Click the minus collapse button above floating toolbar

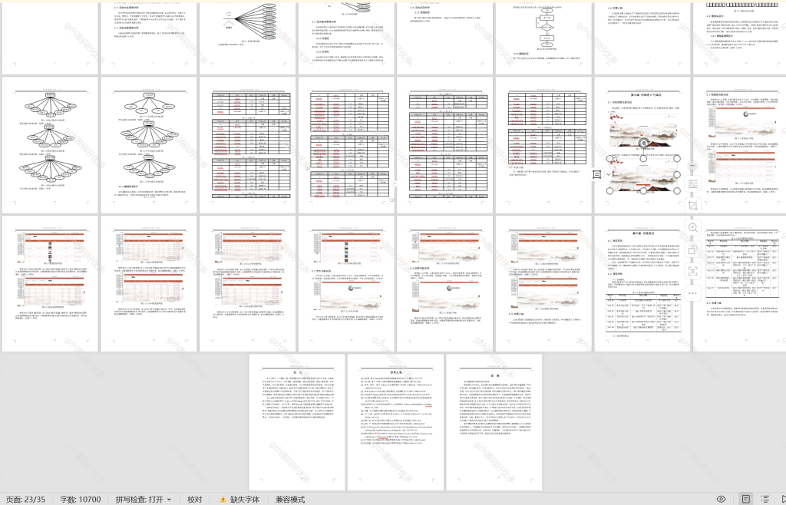[693, 165]
